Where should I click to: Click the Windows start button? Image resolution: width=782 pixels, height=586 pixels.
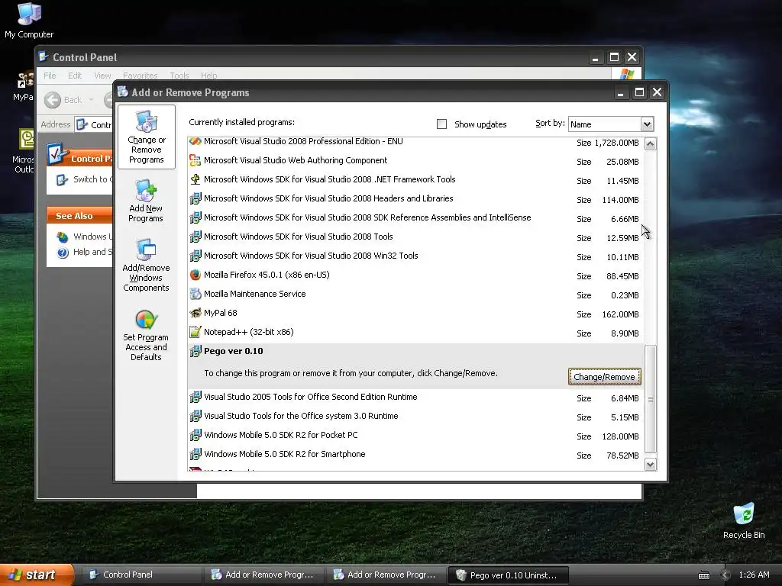coord(37,575)
